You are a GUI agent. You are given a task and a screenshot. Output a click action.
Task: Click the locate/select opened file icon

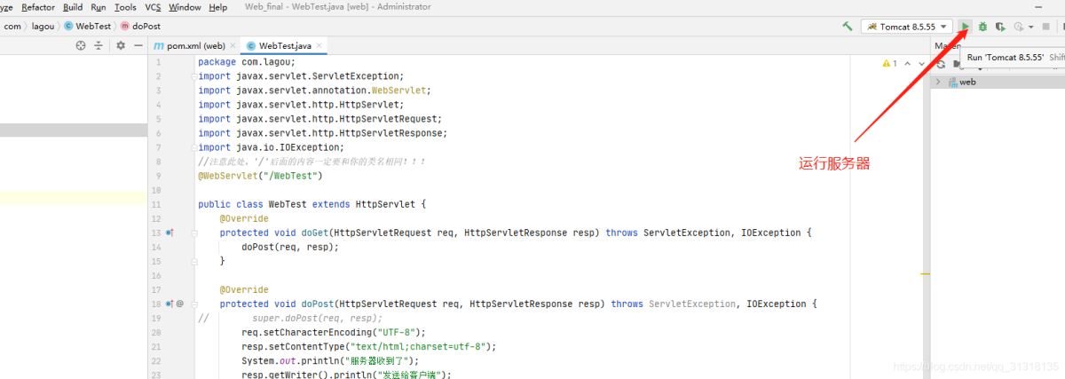click(x=81, y=45)
